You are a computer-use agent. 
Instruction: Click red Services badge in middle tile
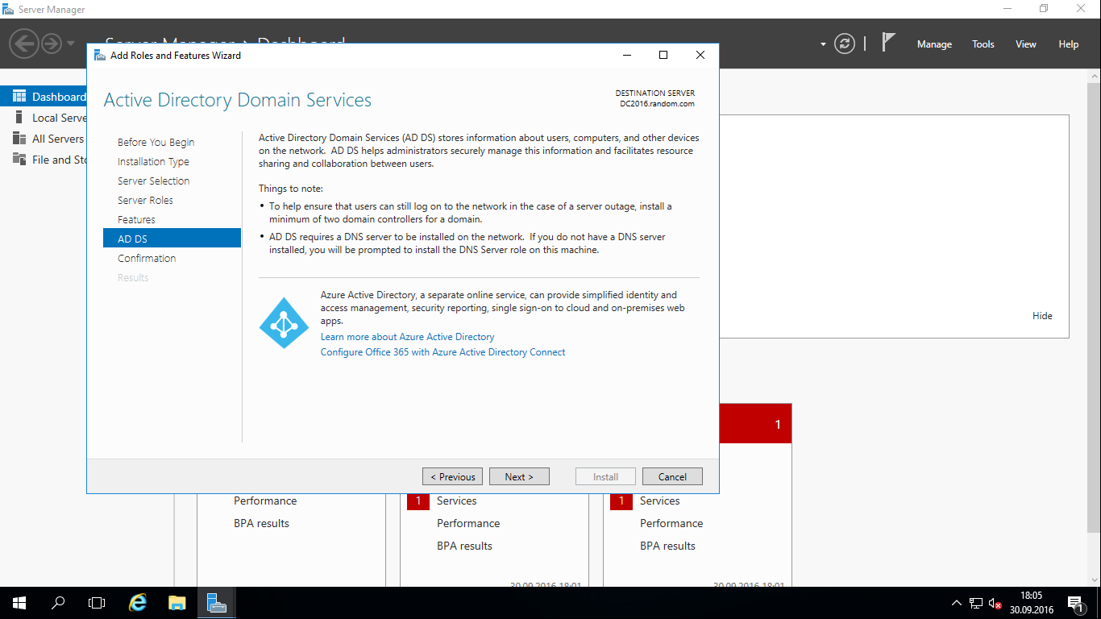point(418,501)
